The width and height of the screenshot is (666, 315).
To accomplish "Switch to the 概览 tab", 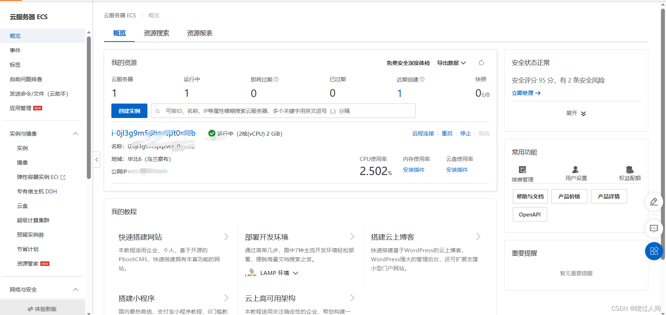I will pyautogui.click(x=119, y=33).
